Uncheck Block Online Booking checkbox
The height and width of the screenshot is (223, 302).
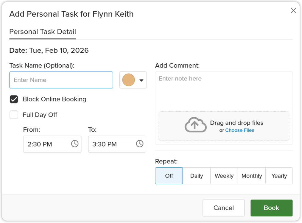click(14, 99)
